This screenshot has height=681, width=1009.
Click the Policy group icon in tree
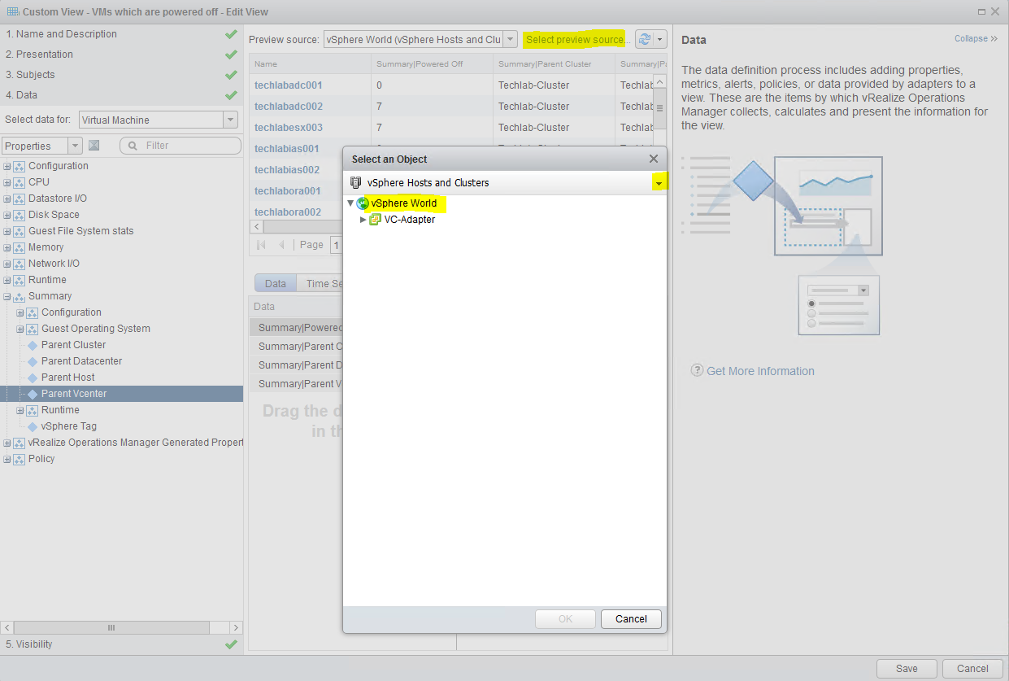[x=20, y=459]
